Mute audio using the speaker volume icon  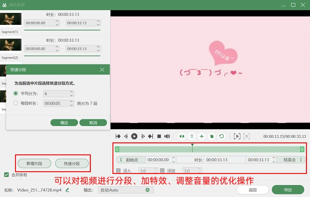[x=167, y=136]
